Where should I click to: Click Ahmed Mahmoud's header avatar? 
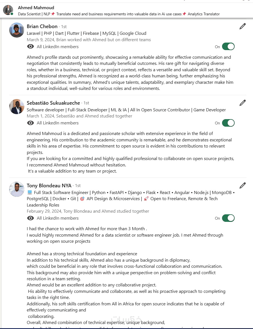click(x=8, y=10)
